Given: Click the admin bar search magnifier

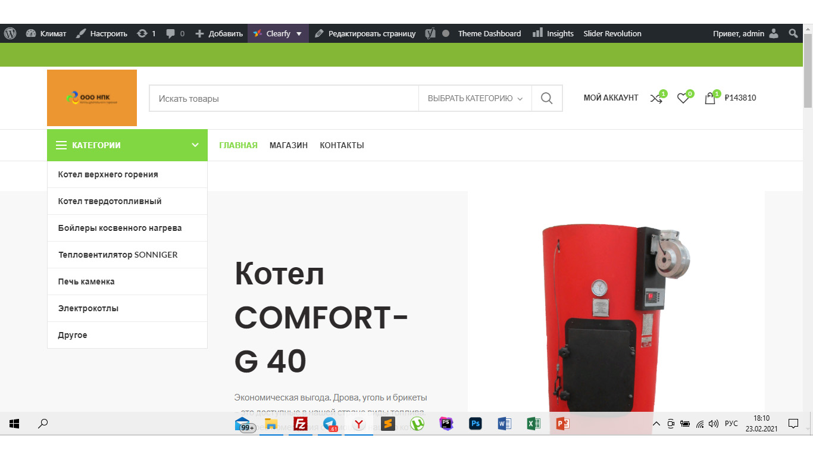Looking at the screenshot, I should click(793, 33).
